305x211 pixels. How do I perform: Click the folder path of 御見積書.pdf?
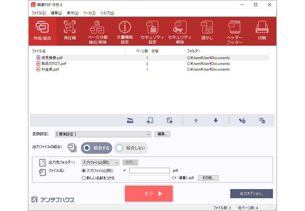point(209,58)
